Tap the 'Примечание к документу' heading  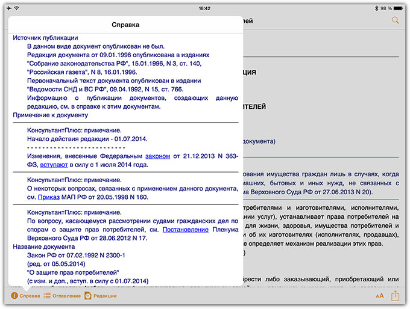pyautogui.click(x=51, y=115)
